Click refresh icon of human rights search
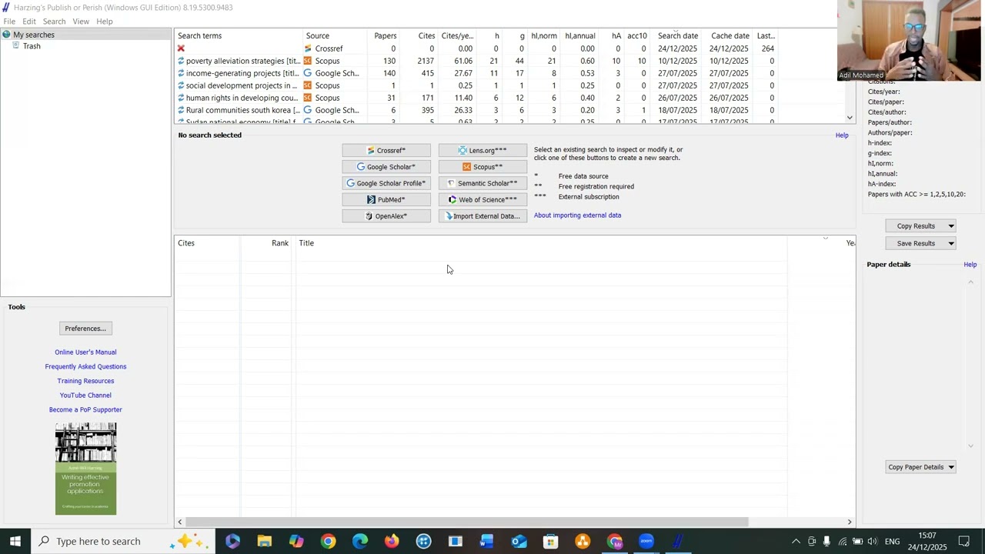985x554 pixels. point(182,98)
